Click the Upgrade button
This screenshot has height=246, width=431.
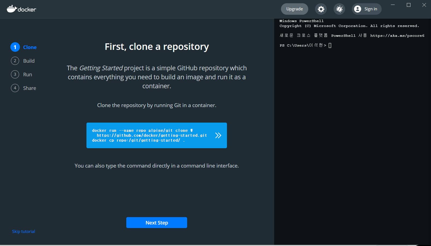[295, 9]
